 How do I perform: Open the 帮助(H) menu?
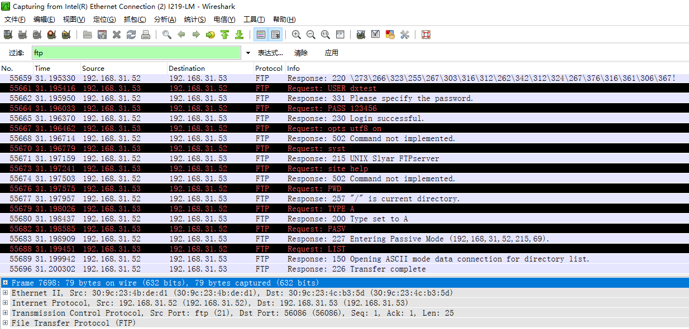click(x=285, y=20)
